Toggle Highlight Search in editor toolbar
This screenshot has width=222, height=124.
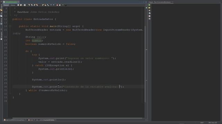[x=37, y=5]
